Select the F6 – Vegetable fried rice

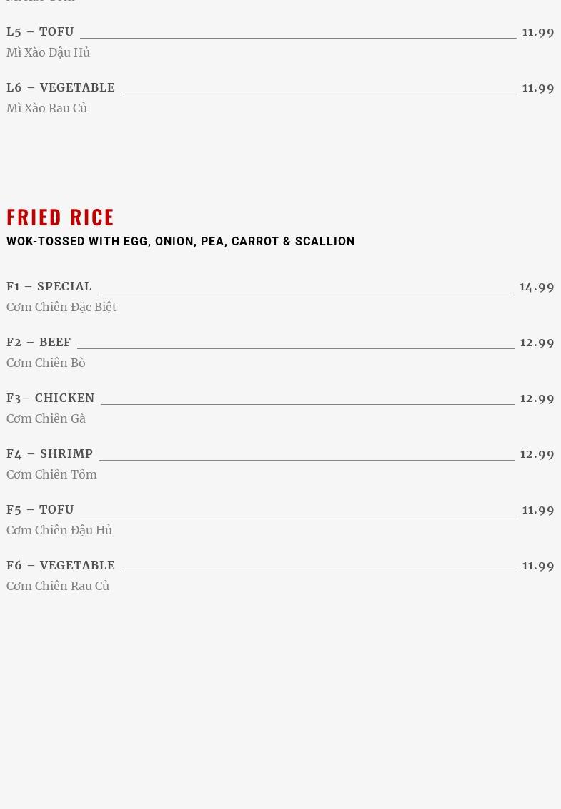[x=61, y=566]
